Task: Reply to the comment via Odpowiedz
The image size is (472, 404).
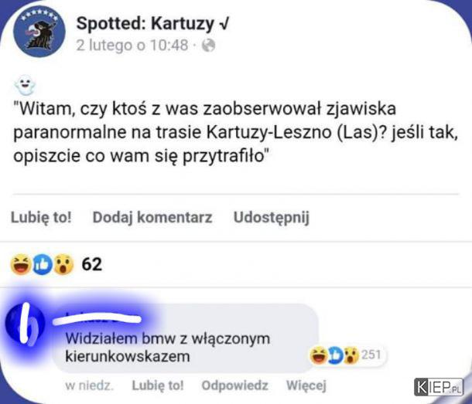Action: (234, 385)
